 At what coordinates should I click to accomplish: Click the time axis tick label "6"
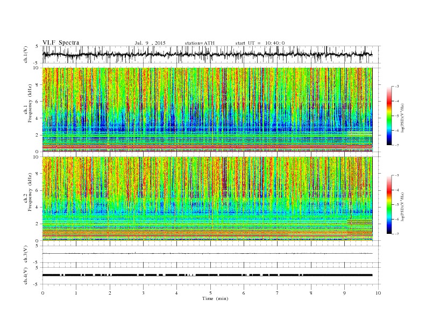click(244, 293)
